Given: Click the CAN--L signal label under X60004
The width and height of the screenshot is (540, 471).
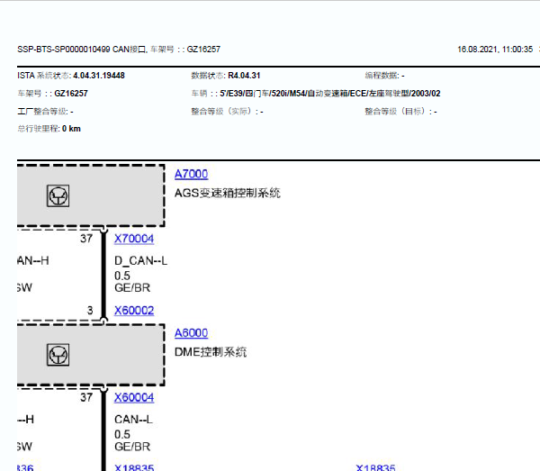Looking at the screenshot, I should coord(133,420).
